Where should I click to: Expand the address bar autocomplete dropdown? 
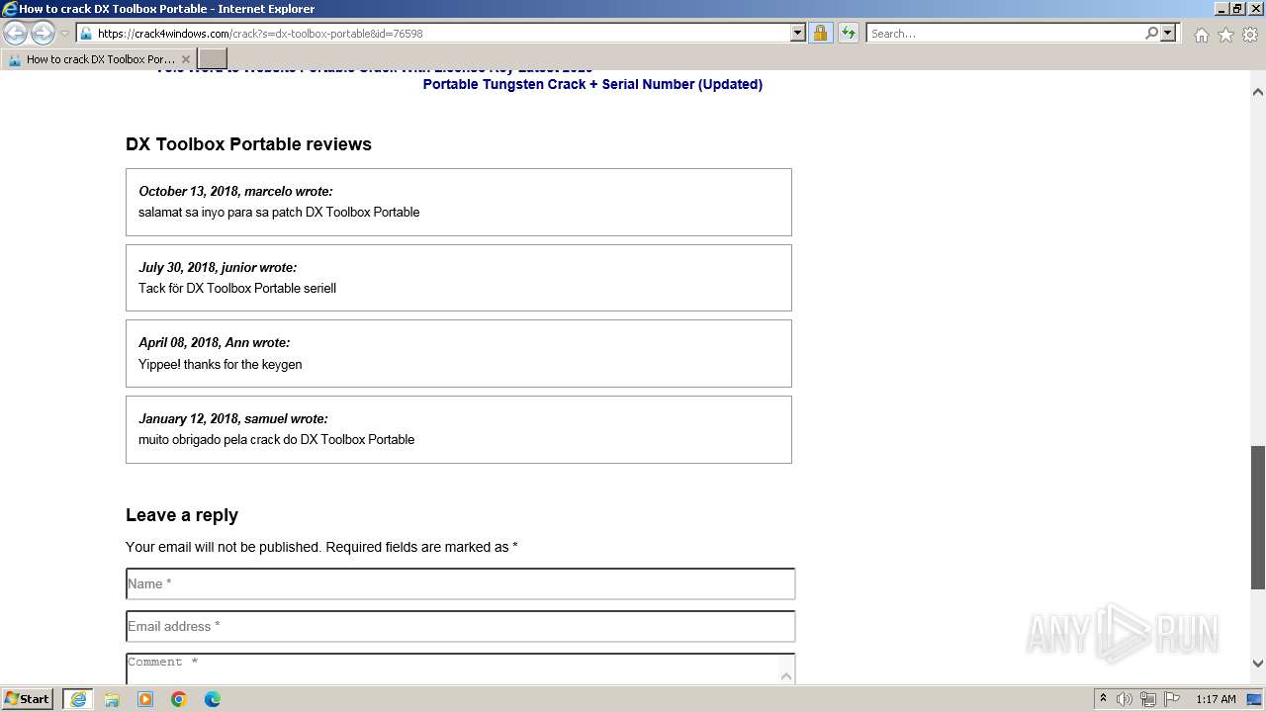pyautogui.click(x=798, y=33)
